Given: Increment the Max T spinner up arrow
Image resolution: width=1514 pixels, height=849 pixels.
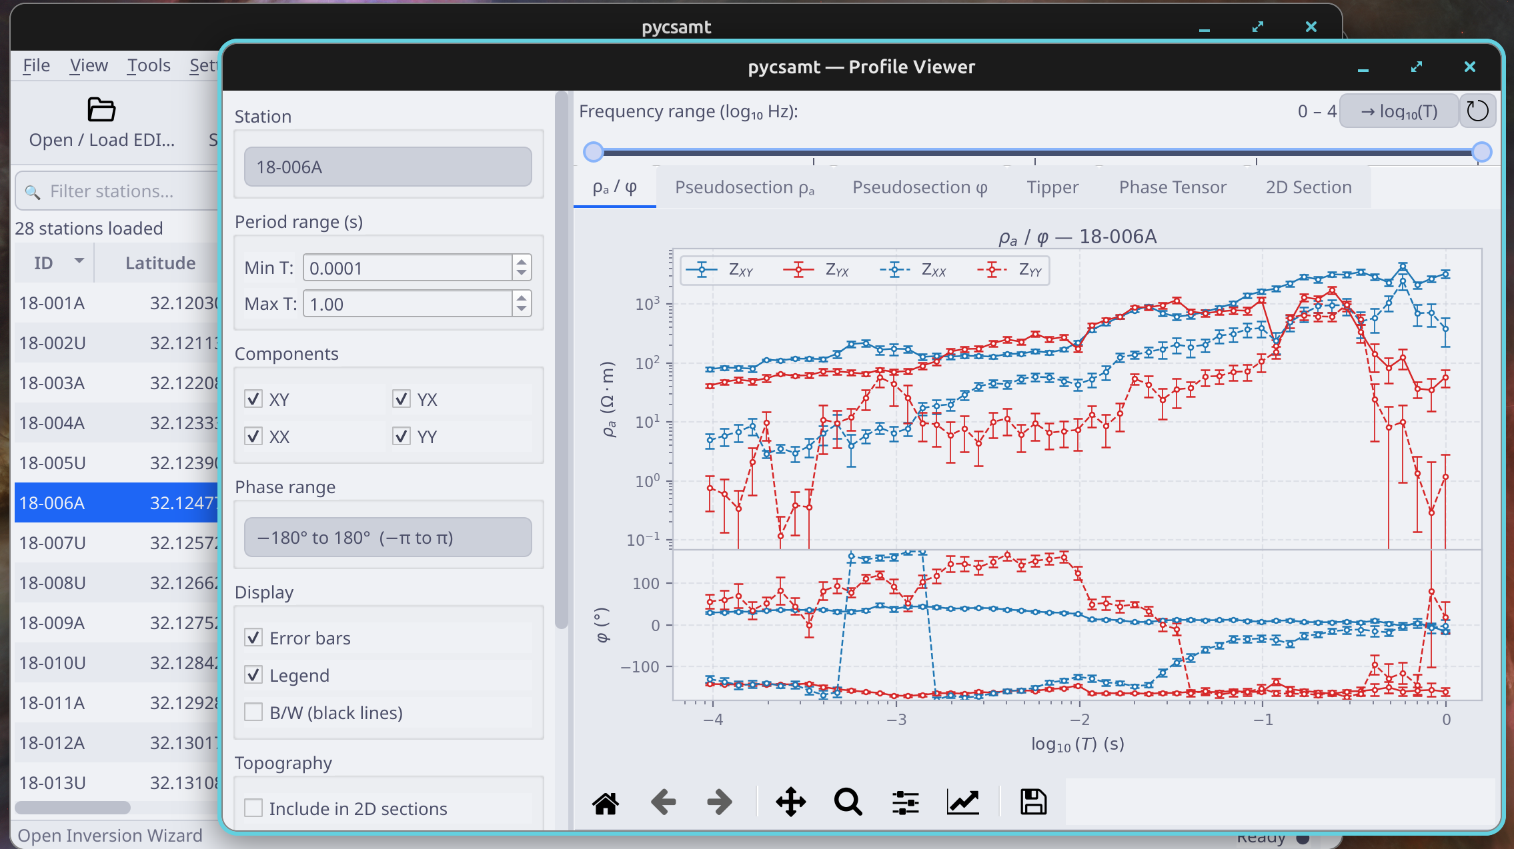Looking at the screenshot, I should pos(522,297).
